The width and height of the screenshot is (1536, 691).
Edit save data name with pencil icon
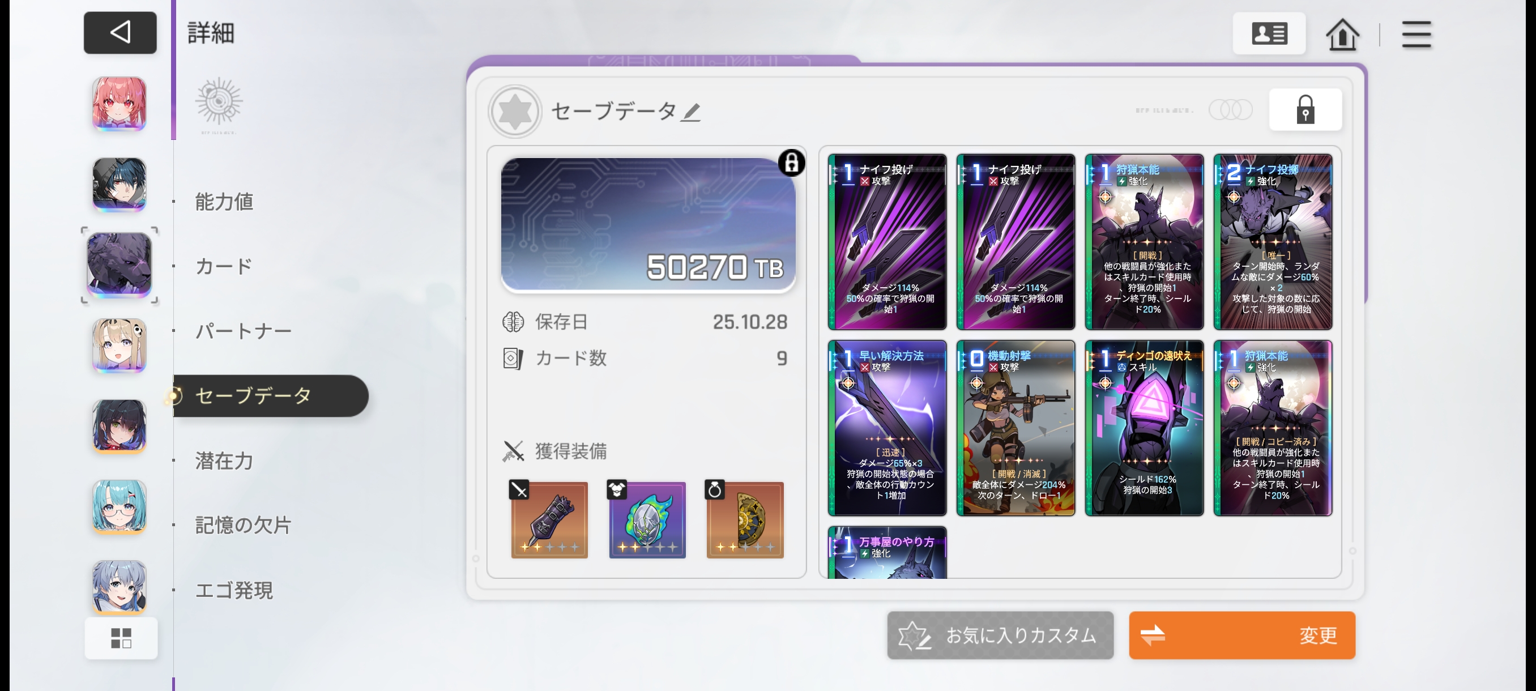pyautogui.click(x=691, y=112)
